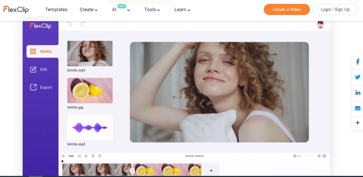The height and width of the screenshot is (177, 363).
Task: Expand the AI menu
Action: click(121, 9)
